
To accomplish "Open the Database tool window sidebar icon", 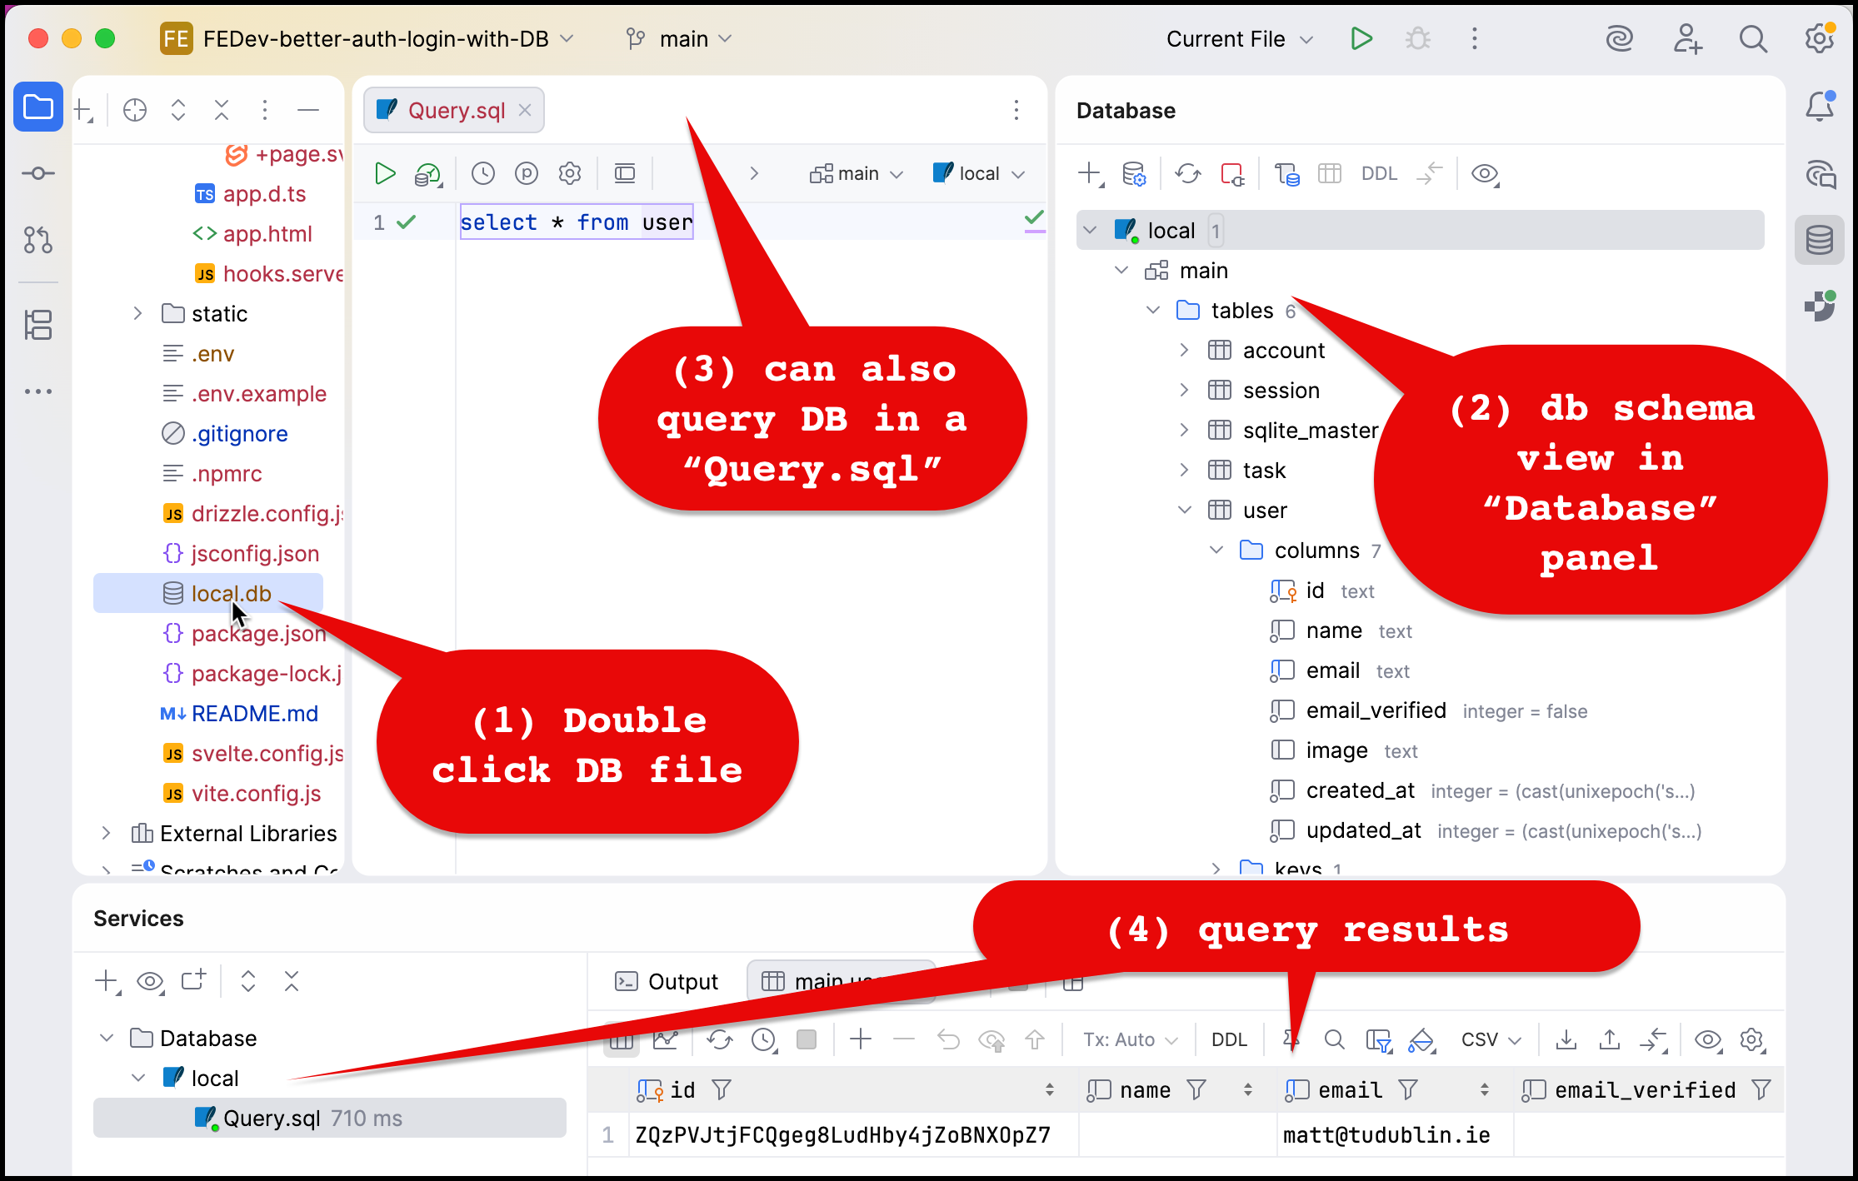I will click(x=1819, y=241).
